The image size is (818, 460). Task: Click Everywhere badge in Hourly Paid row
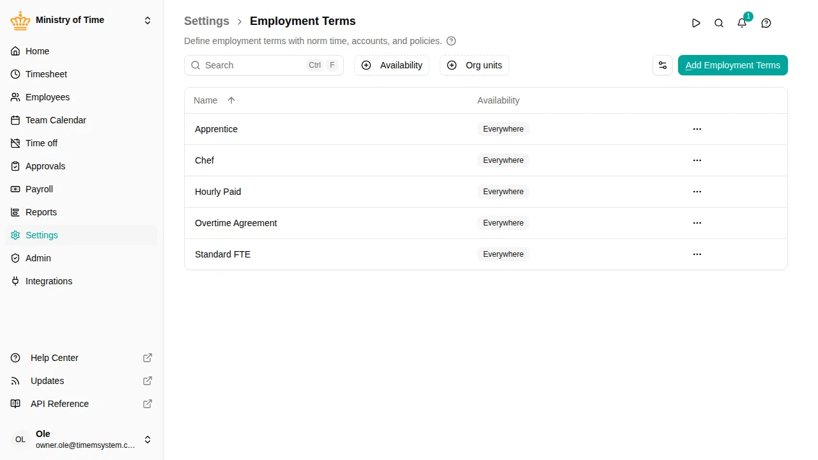(x=504, y=192)
